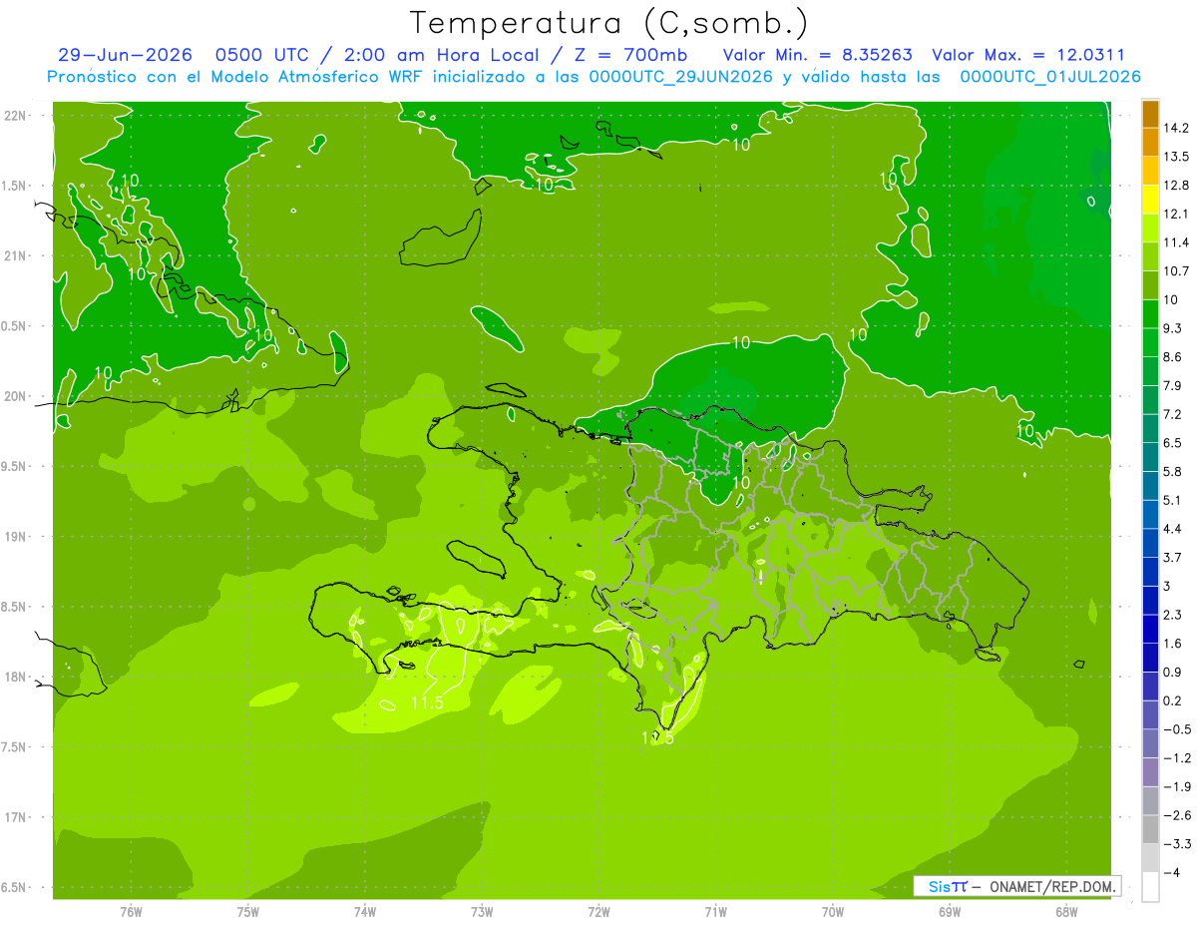Click the 17N latitude label

click(x=14, y=818)
